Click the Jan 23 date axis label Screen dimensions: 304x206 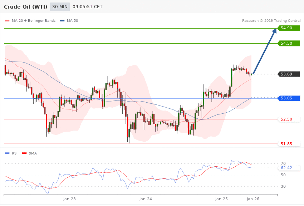(69, 199)
